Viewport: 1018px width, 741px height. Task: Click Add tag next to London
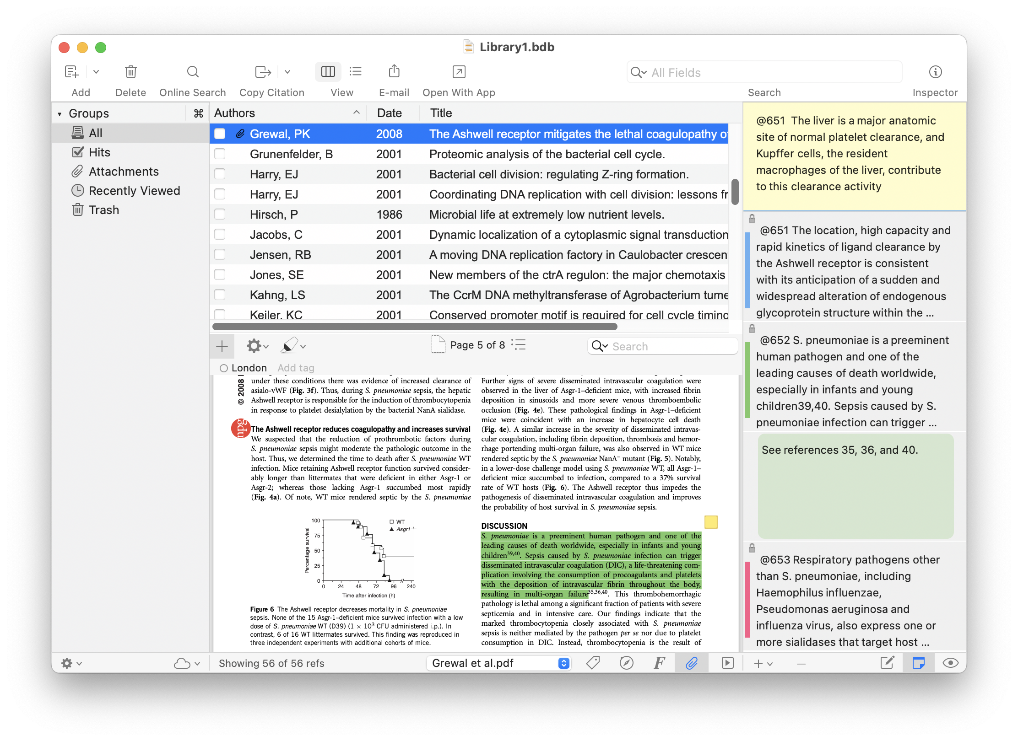(296, 368)
